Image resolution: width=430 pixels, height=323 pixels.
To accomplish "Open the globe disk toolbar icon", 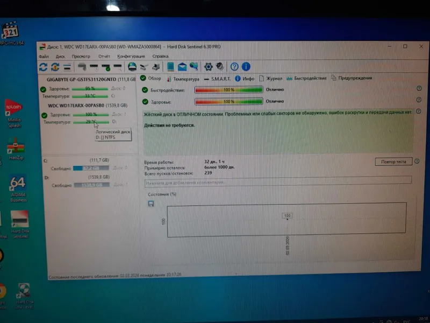I will [132, 67].
